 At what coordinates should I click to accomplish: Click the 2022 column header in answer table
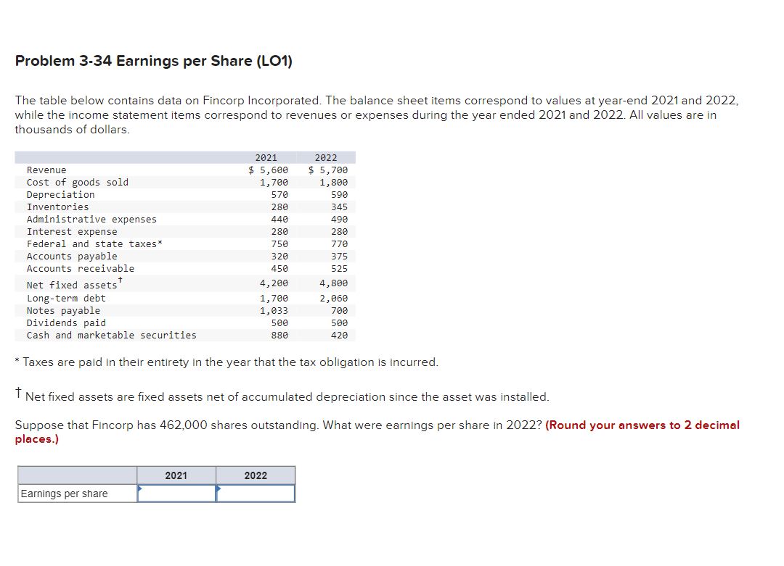click(256, 475)
